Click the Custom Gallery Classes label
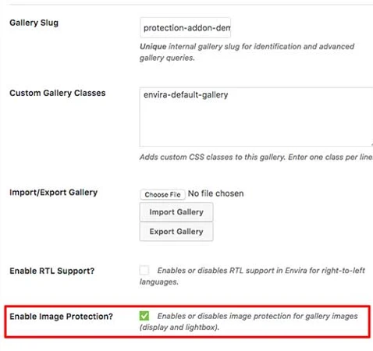The image size is (373, 351). [58, 93]
